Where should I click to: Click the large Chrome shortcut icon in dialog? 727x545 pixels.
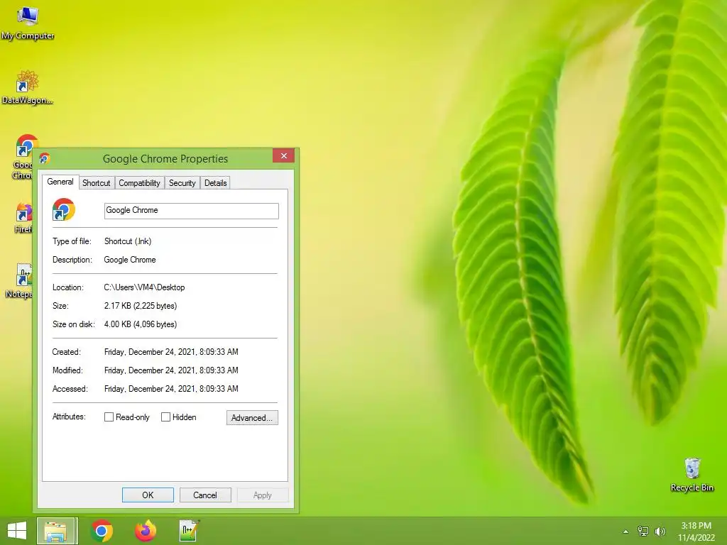tap(63, 209)
